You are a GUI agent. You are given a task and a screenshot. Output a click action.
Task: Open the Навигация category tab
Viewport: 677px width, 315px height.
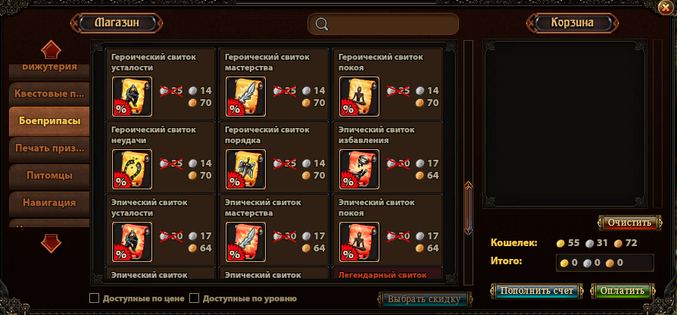pyautogui.click(x=49, y=203)
